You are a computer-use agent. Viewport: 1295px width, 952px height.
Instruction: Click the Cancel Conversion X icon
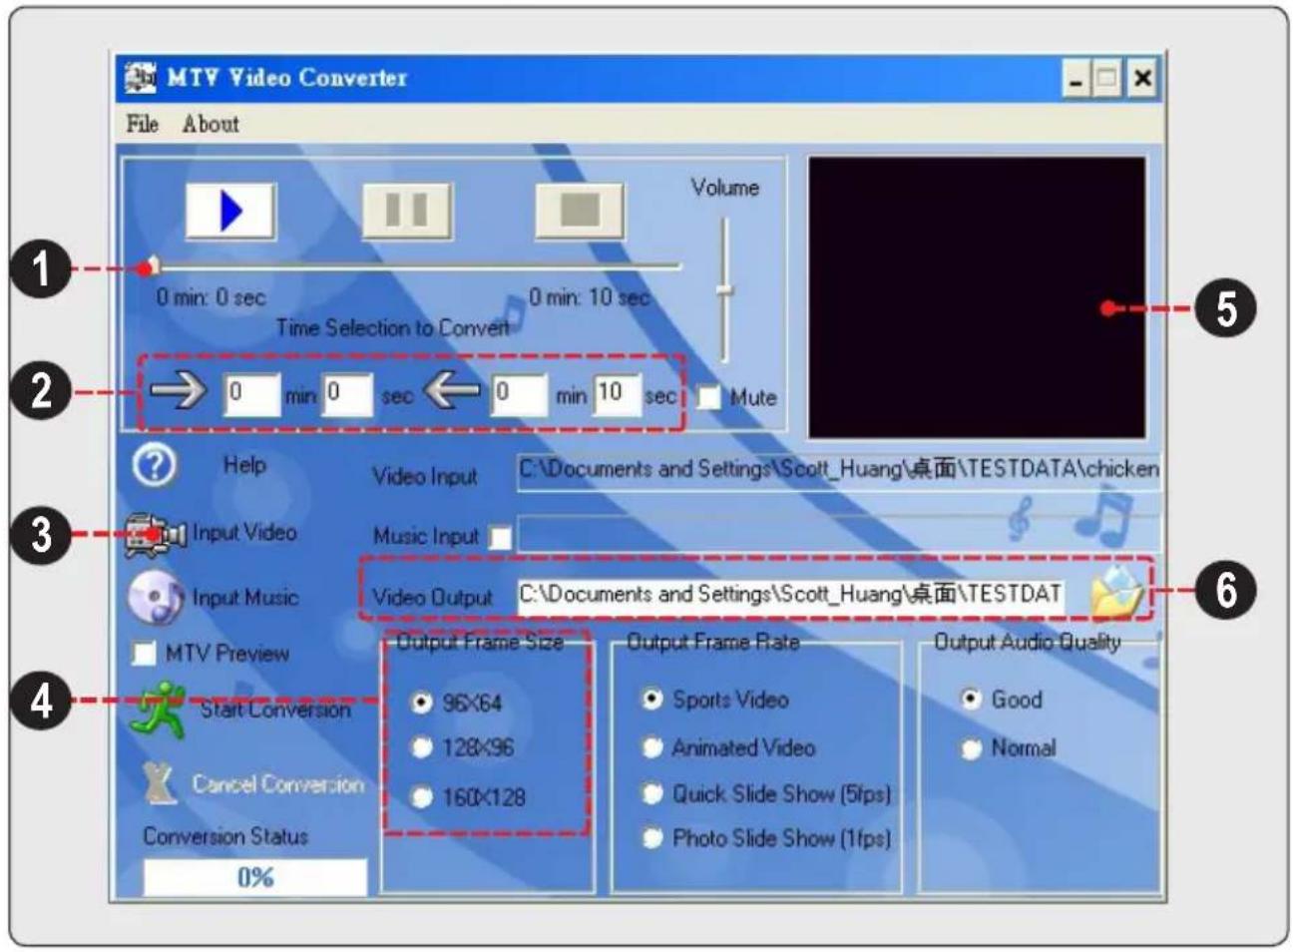160,783
